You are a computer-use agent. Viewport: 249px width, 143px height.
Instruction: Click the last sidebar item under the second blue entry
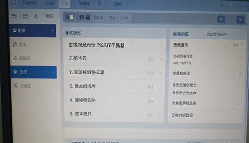point(34,86)
